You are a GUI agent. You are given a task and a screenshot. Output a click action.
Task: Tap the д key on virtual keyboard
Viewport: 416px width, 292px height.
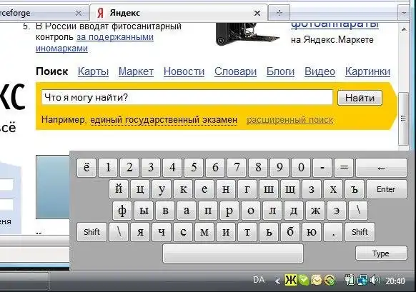point(294,211)
